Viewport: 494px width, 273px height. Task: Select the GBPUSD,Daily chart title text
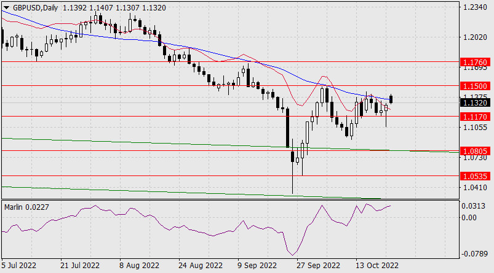click(x=35, y=8)
